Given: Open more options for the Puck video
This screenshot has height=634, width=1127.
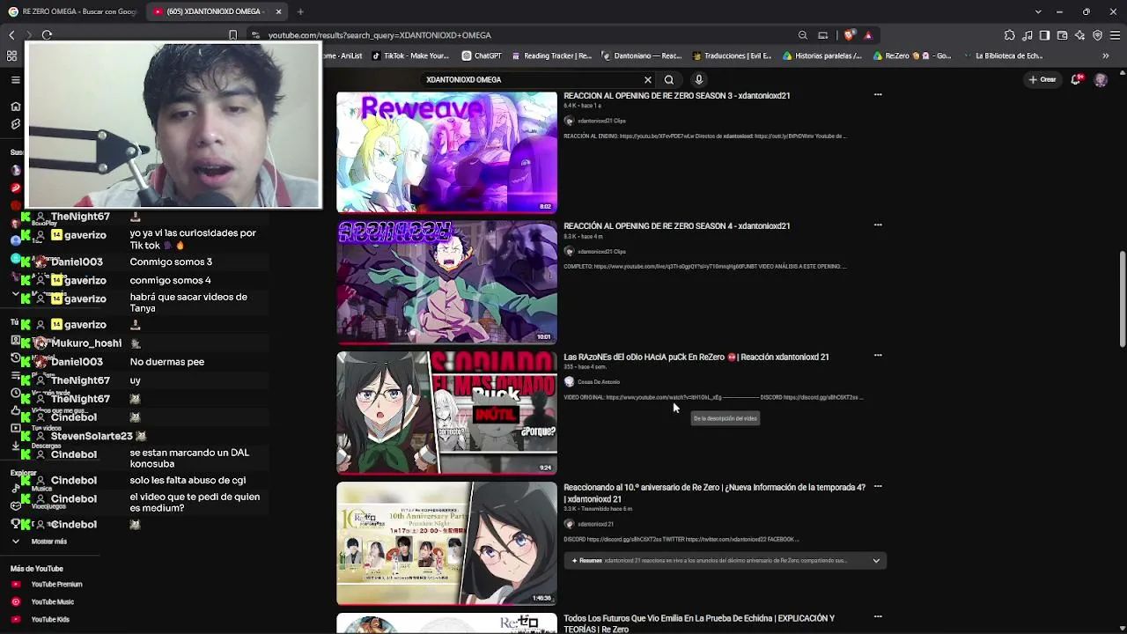Looking at the screenshot, I should [878, 355].
